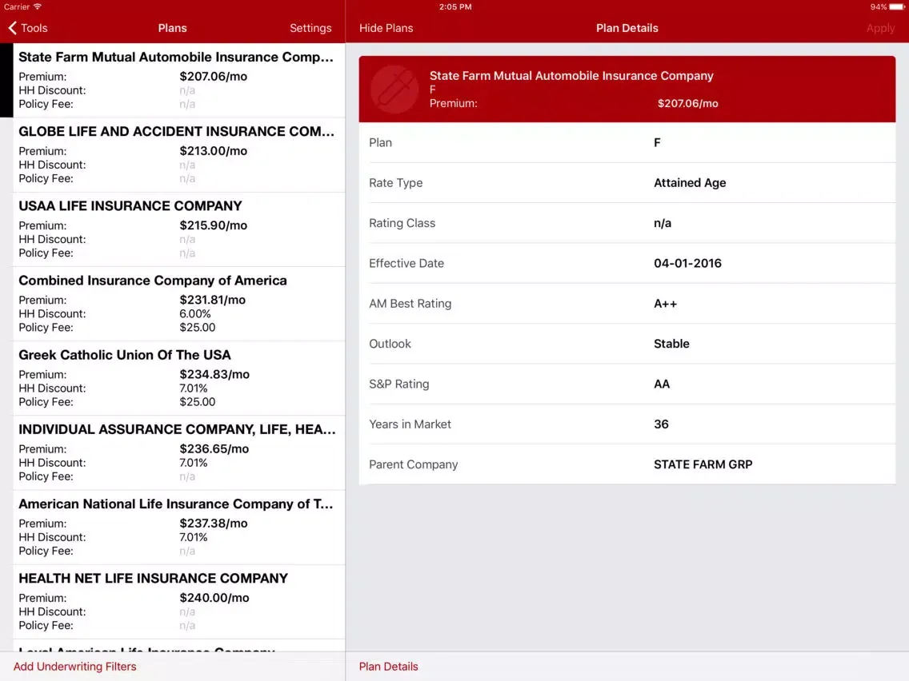Tap the Effective Date value 04-01-2016
The width and height of the screenshot is (909, 681).
pyautogui.click(x=687, y=264)
